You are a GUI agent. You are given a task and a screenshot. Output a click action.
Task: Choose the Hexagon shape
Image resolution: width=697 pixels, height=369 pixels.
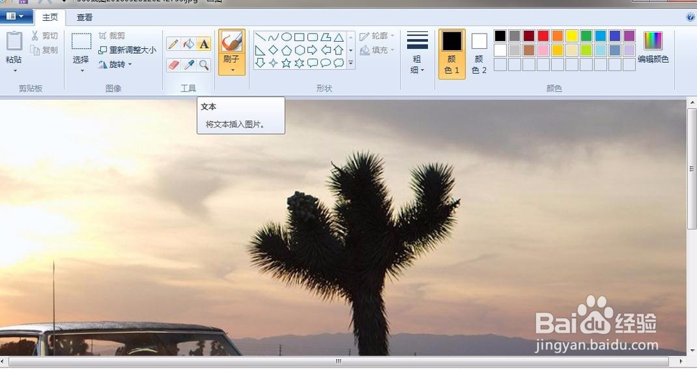(x=300, y=50)
